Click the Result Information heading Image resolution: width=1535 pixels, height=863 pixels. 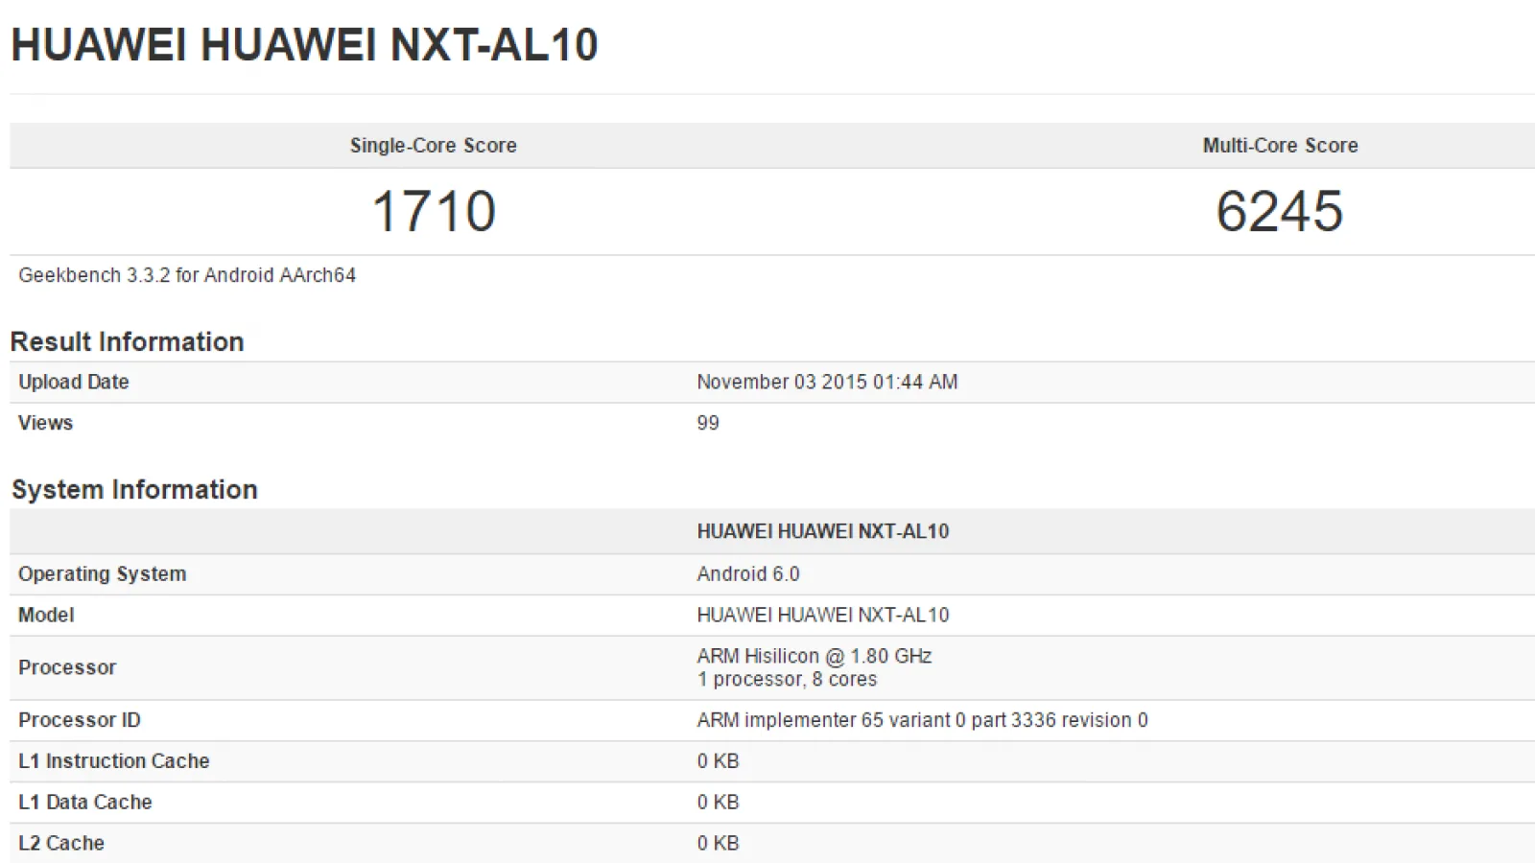(127, 341)
